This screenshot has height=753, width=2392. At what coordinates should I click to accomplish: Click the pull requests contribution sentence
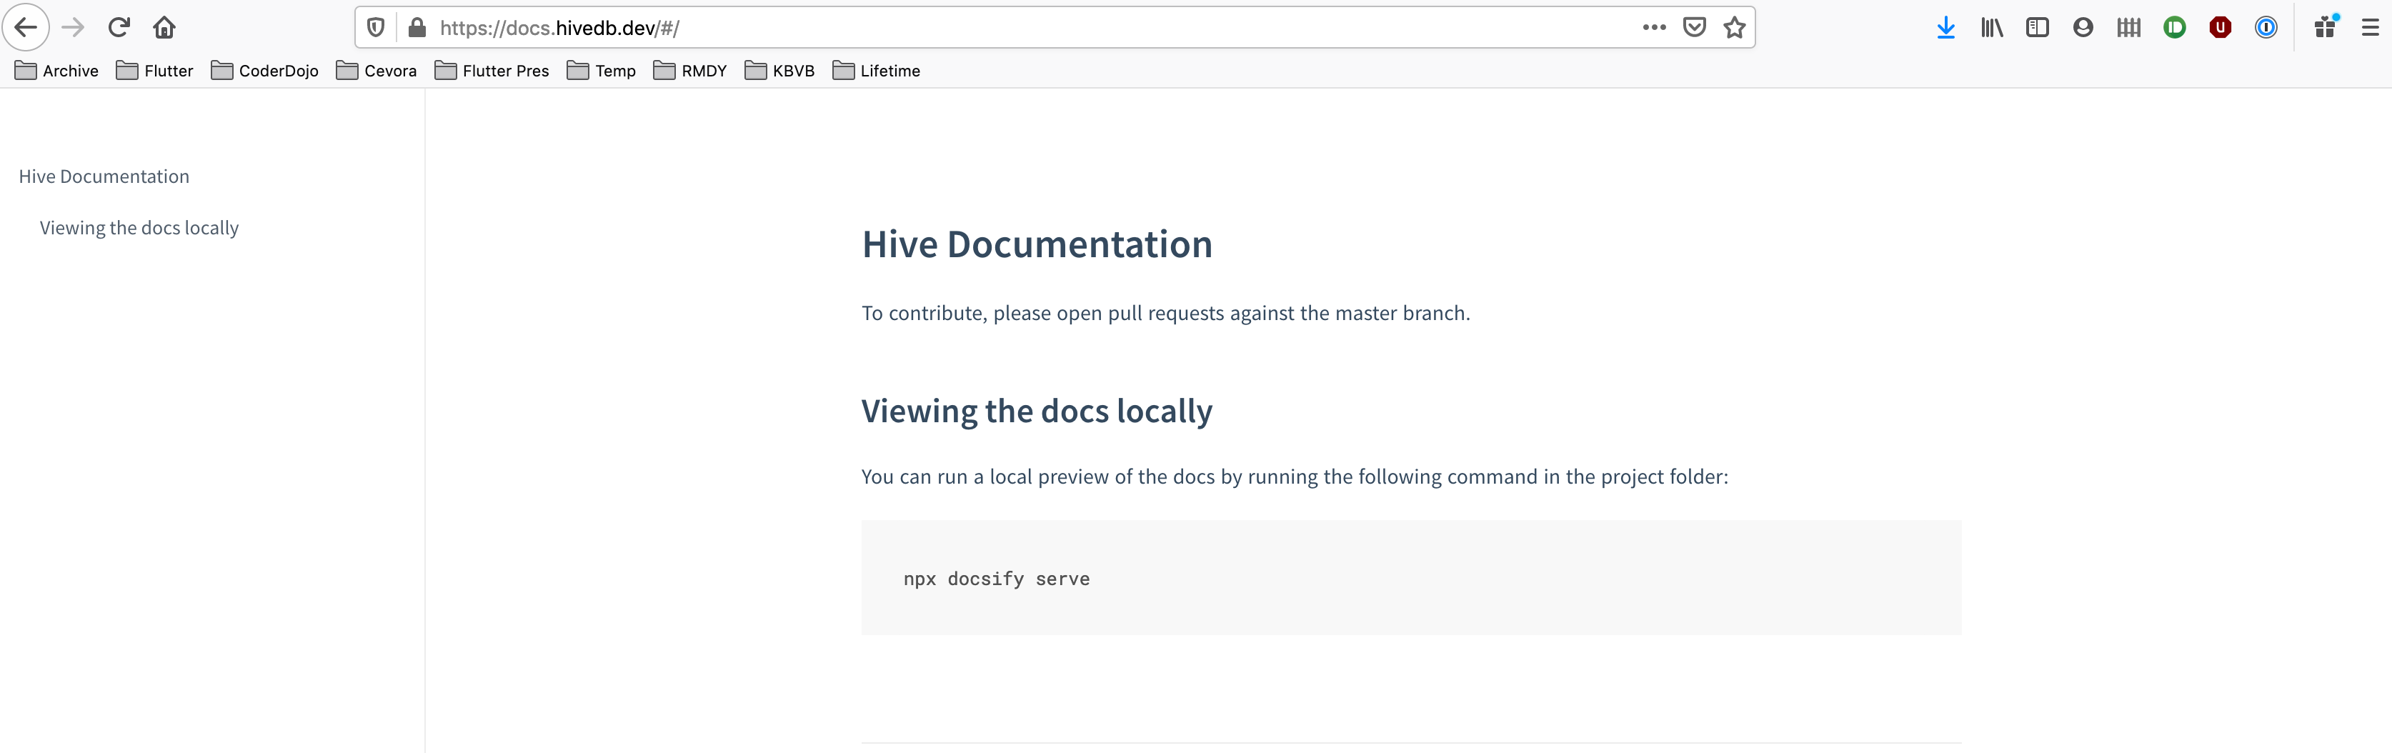1165,314
